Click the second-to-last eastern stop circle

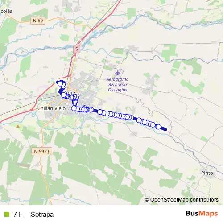[x=153, y=125]
